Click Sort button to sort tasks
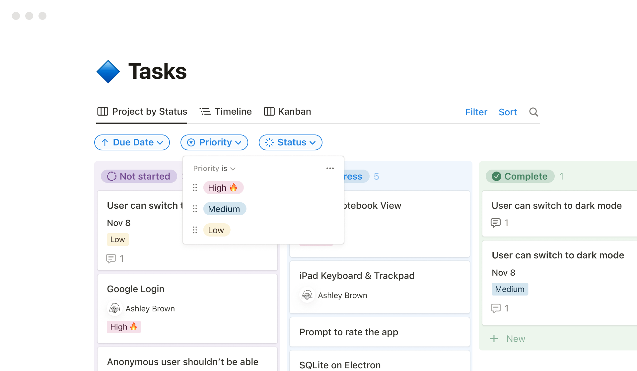 tap(508, 112)
